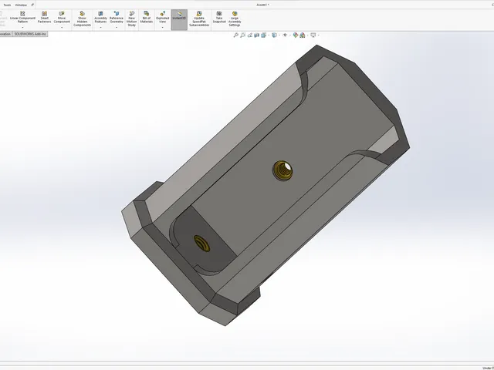Open the Tools menu
Screen dimensions: 494x370
[x=7, y=5]
